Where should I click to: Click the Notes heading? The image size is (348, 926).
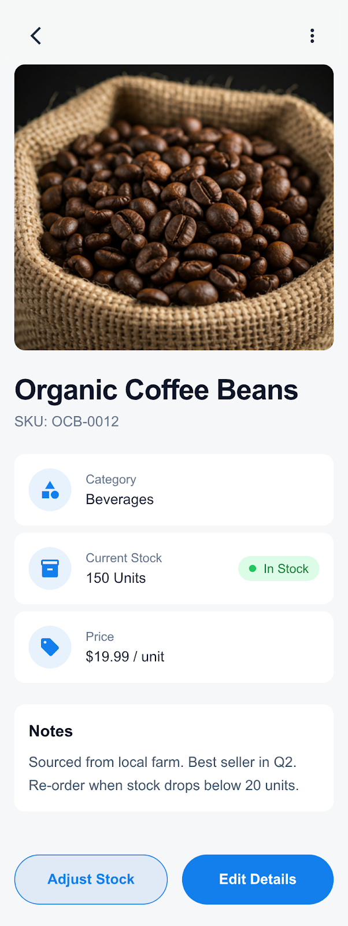pos(51,731)
